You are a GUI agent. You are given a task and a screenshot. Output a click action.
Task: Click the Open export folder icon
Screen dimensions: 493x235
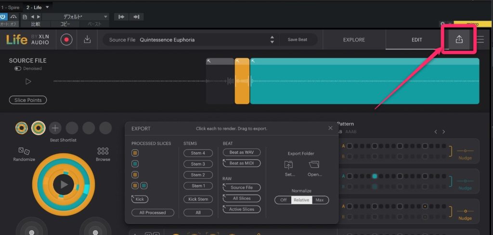314,165
